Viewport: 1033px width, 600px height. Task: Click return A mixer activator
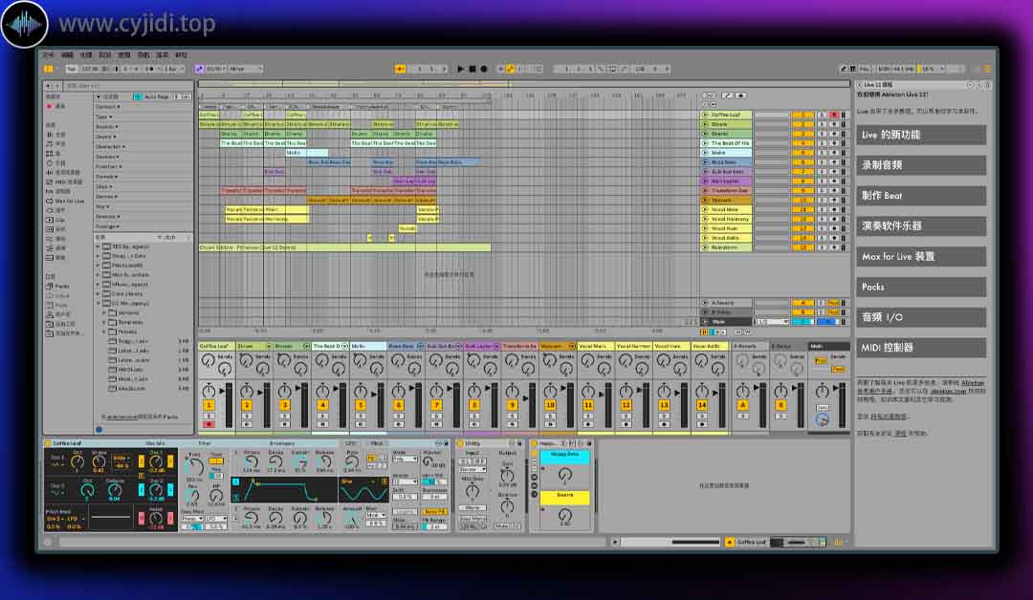(742, 406)
